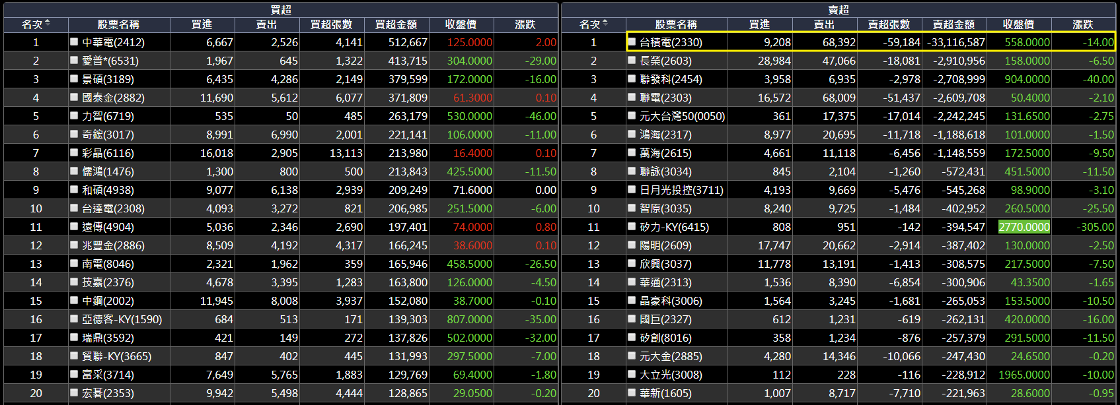Open stock 智原(3035)
The width and height of the screenshot is (1120, 405).
(x=665, y=208)
